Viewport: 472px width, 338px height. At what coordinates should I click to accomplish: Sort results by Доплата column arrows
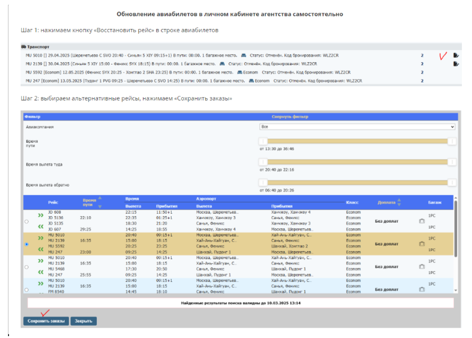[399, 202]
